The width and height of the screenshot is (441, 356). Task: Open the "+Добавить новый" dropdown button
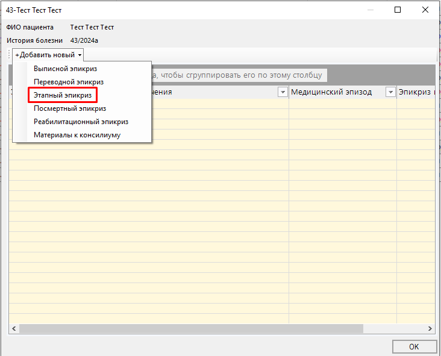pyautogui.click(x=48, y=55)
